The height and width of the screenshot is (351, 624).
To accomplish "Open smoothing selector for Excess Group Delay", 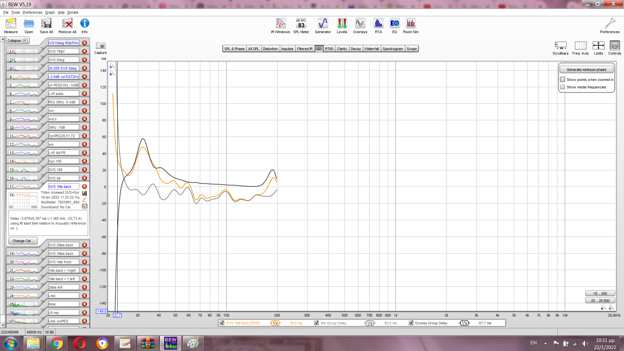I will tap(464, 323).
